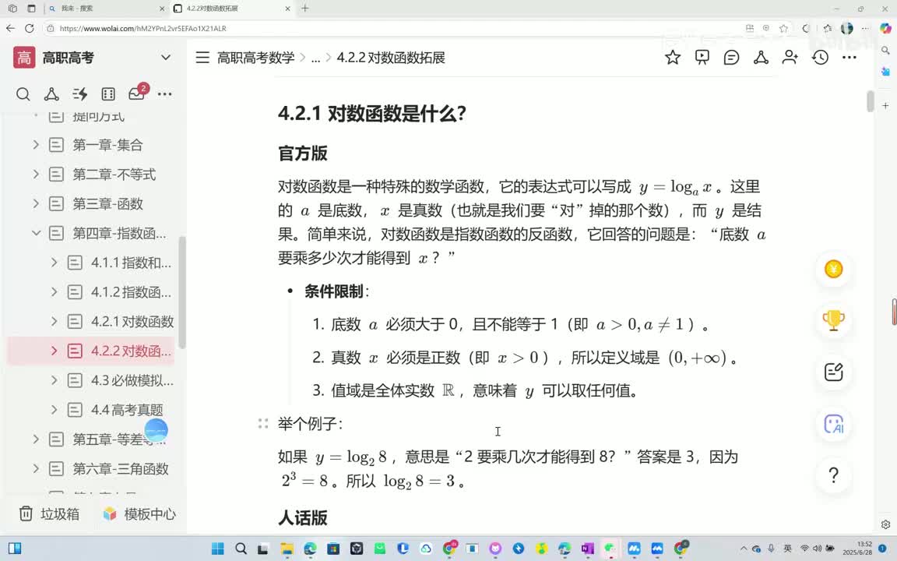Open taskbar search icon
The height and width of the screenshot is (561, 897).
pyautogui.click(x=241, y=549)
